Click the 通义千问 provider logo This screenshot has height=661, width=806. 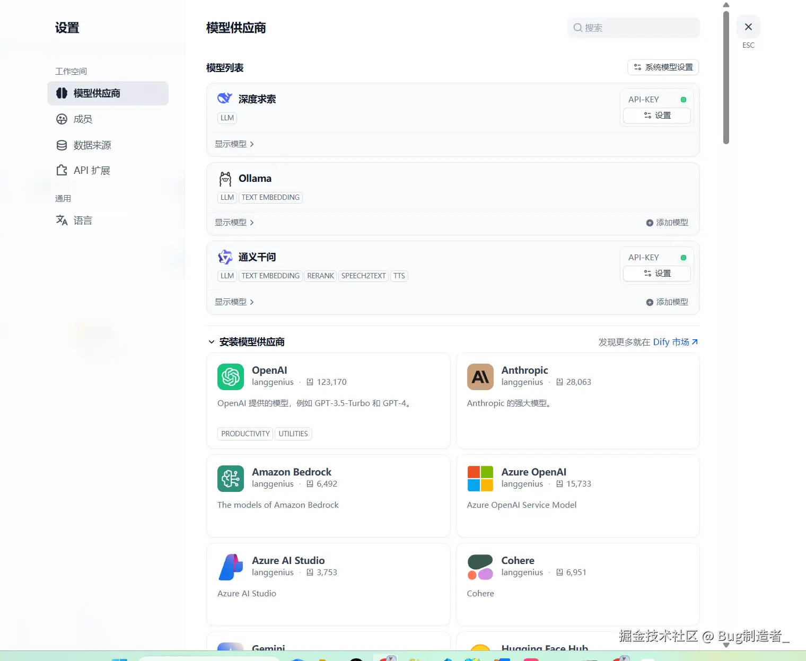[x=225, y=257]
